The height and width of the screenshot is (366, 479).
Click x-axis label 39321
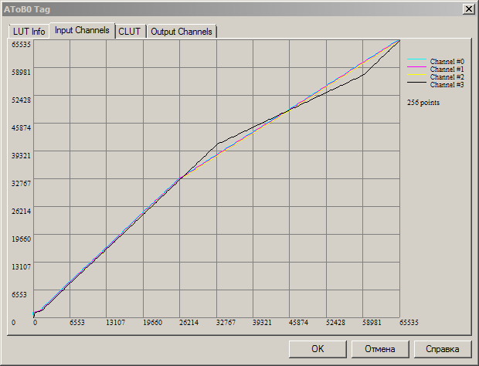[x=262, y=322]
